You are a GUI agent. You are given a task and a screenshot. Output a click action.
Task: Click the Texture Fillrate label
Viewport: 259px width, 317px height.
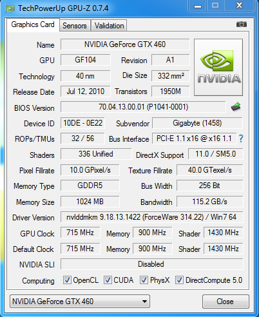click(150, 171)
